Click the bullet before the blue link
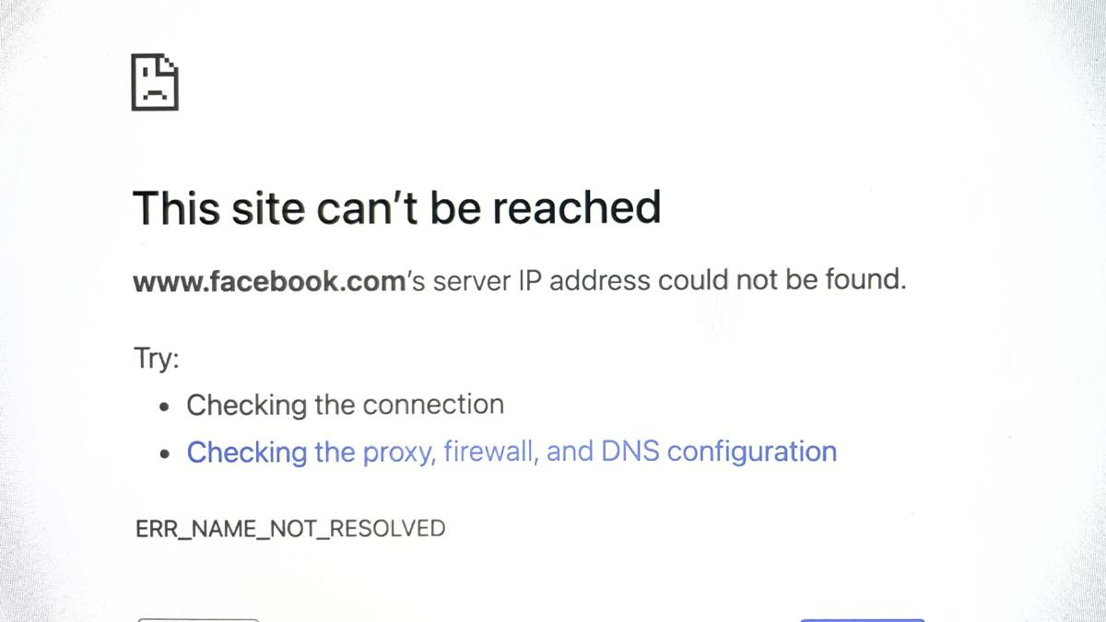 164,453
